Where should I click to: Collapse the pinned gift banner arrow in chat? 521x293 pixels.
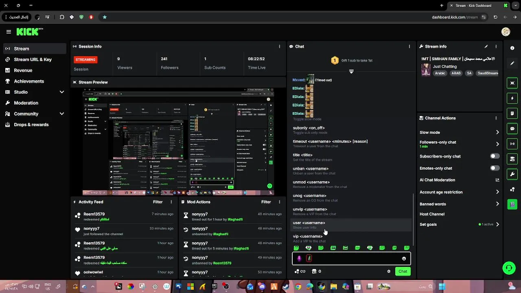(351, 72)
